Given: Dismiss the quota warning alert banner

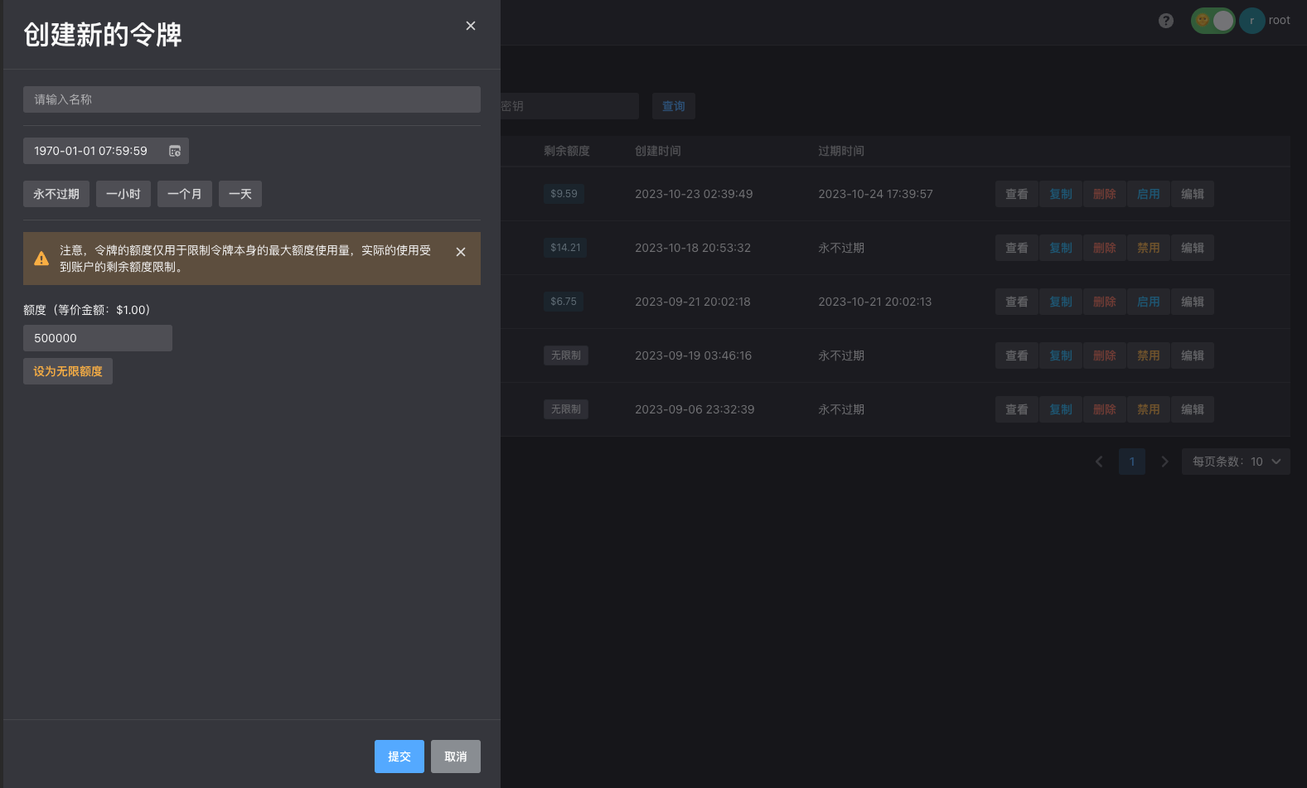Looking at the screenshot, I should coord(461,252).
